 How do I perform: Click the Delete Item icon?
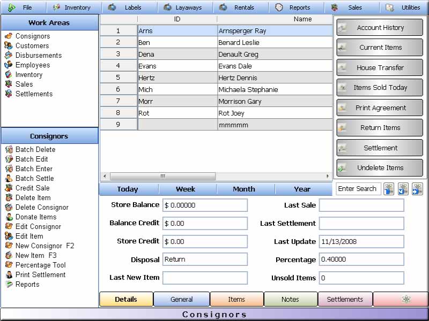[x=9, y=197]
